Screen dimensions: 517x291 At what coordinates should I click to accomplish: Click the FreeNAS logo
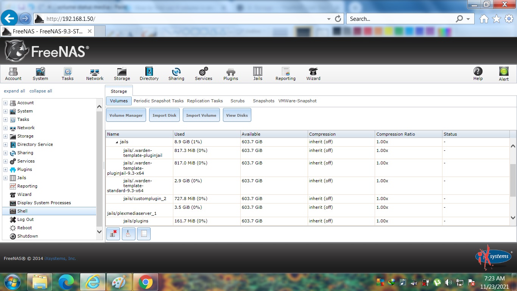(x=47, y=51)
